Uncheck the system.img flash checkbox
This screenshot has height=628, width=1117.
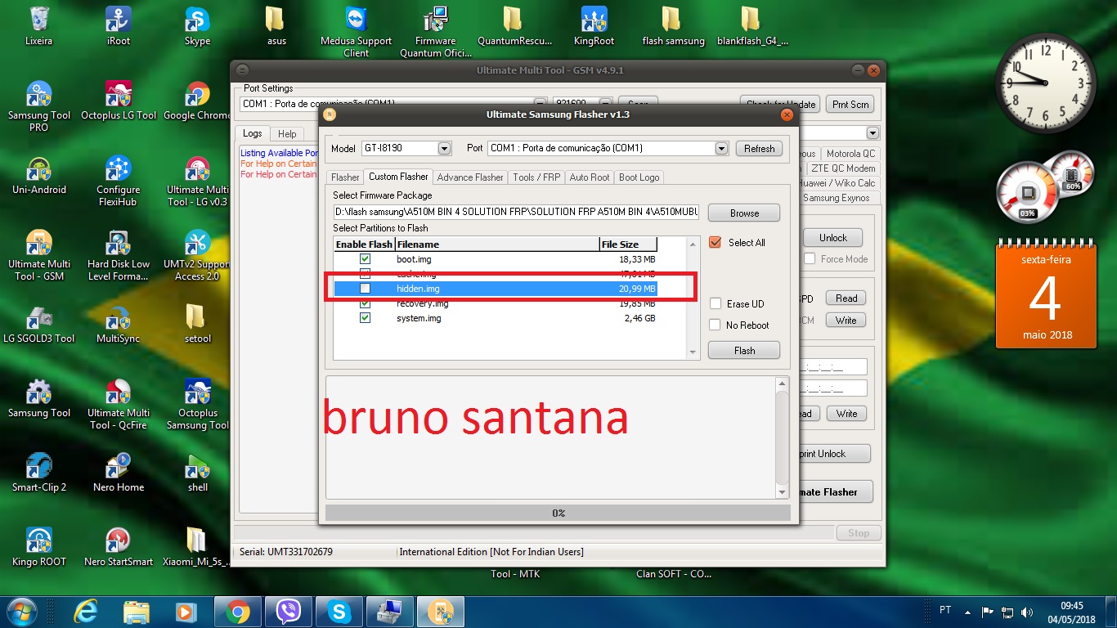(x=365, y=318)
